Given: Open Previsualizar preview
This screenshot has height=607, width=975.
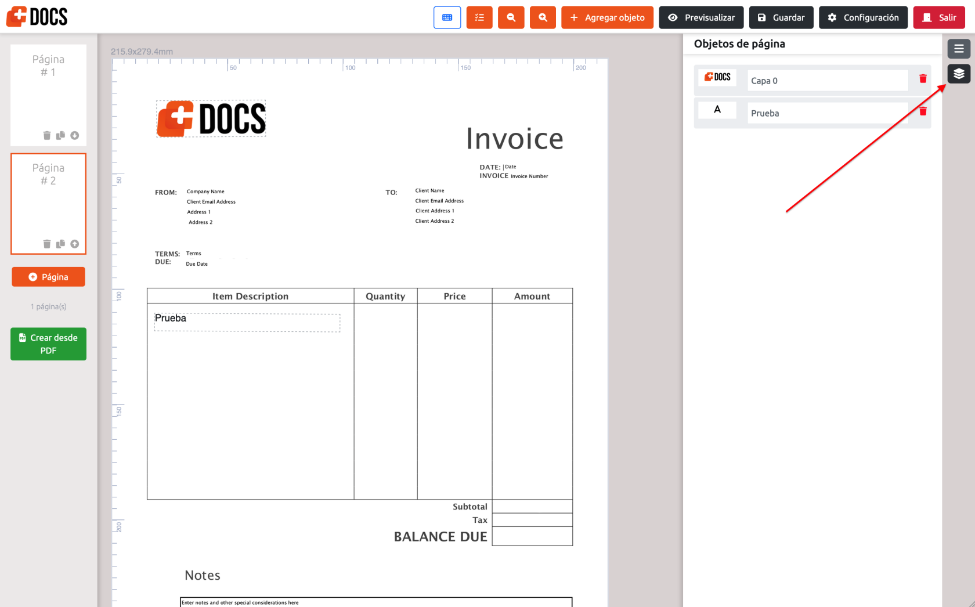Looking at the screenshot, I should pyautogui.click(x=701, y=17).
